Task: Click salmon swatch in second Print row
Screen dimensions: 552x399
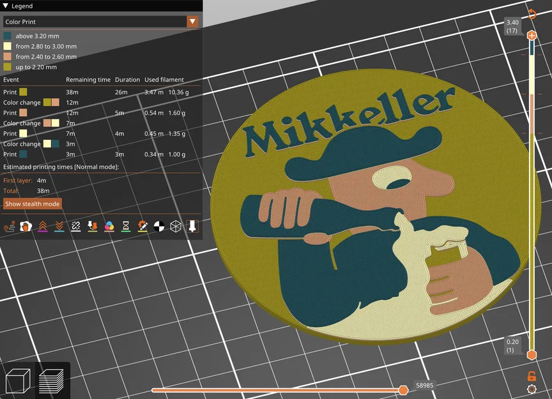Action: (x=23, y=112)
